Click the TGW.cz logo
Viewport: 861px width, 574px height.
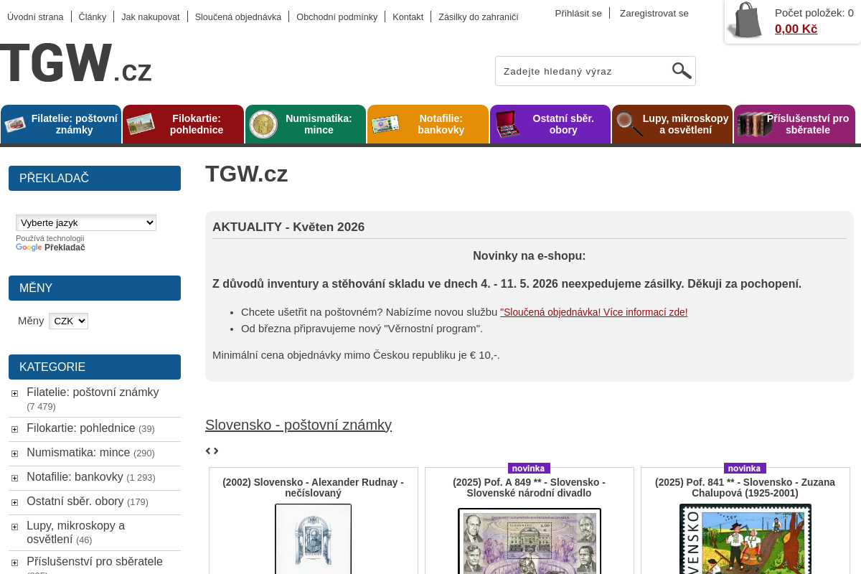pos(76,62)
